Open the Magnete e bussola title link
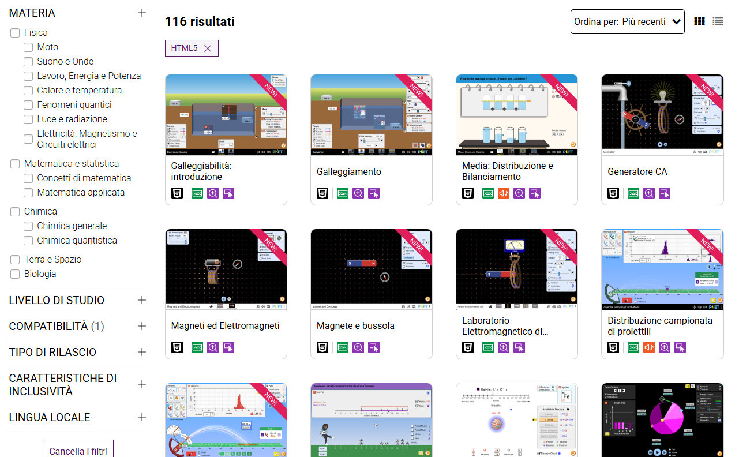Screen dimensions: 750x457 point(355,326)
